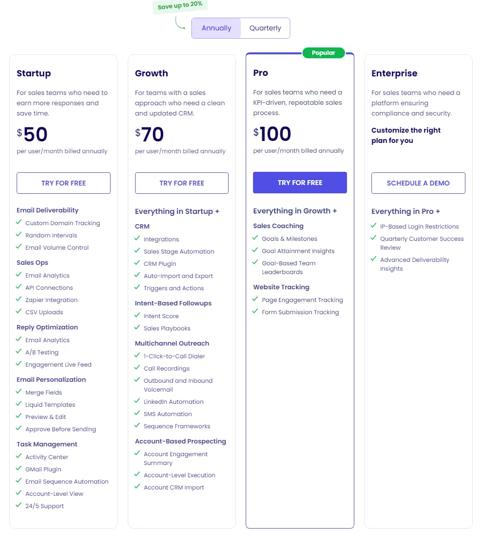485x535 pixels.
Task: Click the checkmark next to Zapier Integration
Action: coord(19,300)
